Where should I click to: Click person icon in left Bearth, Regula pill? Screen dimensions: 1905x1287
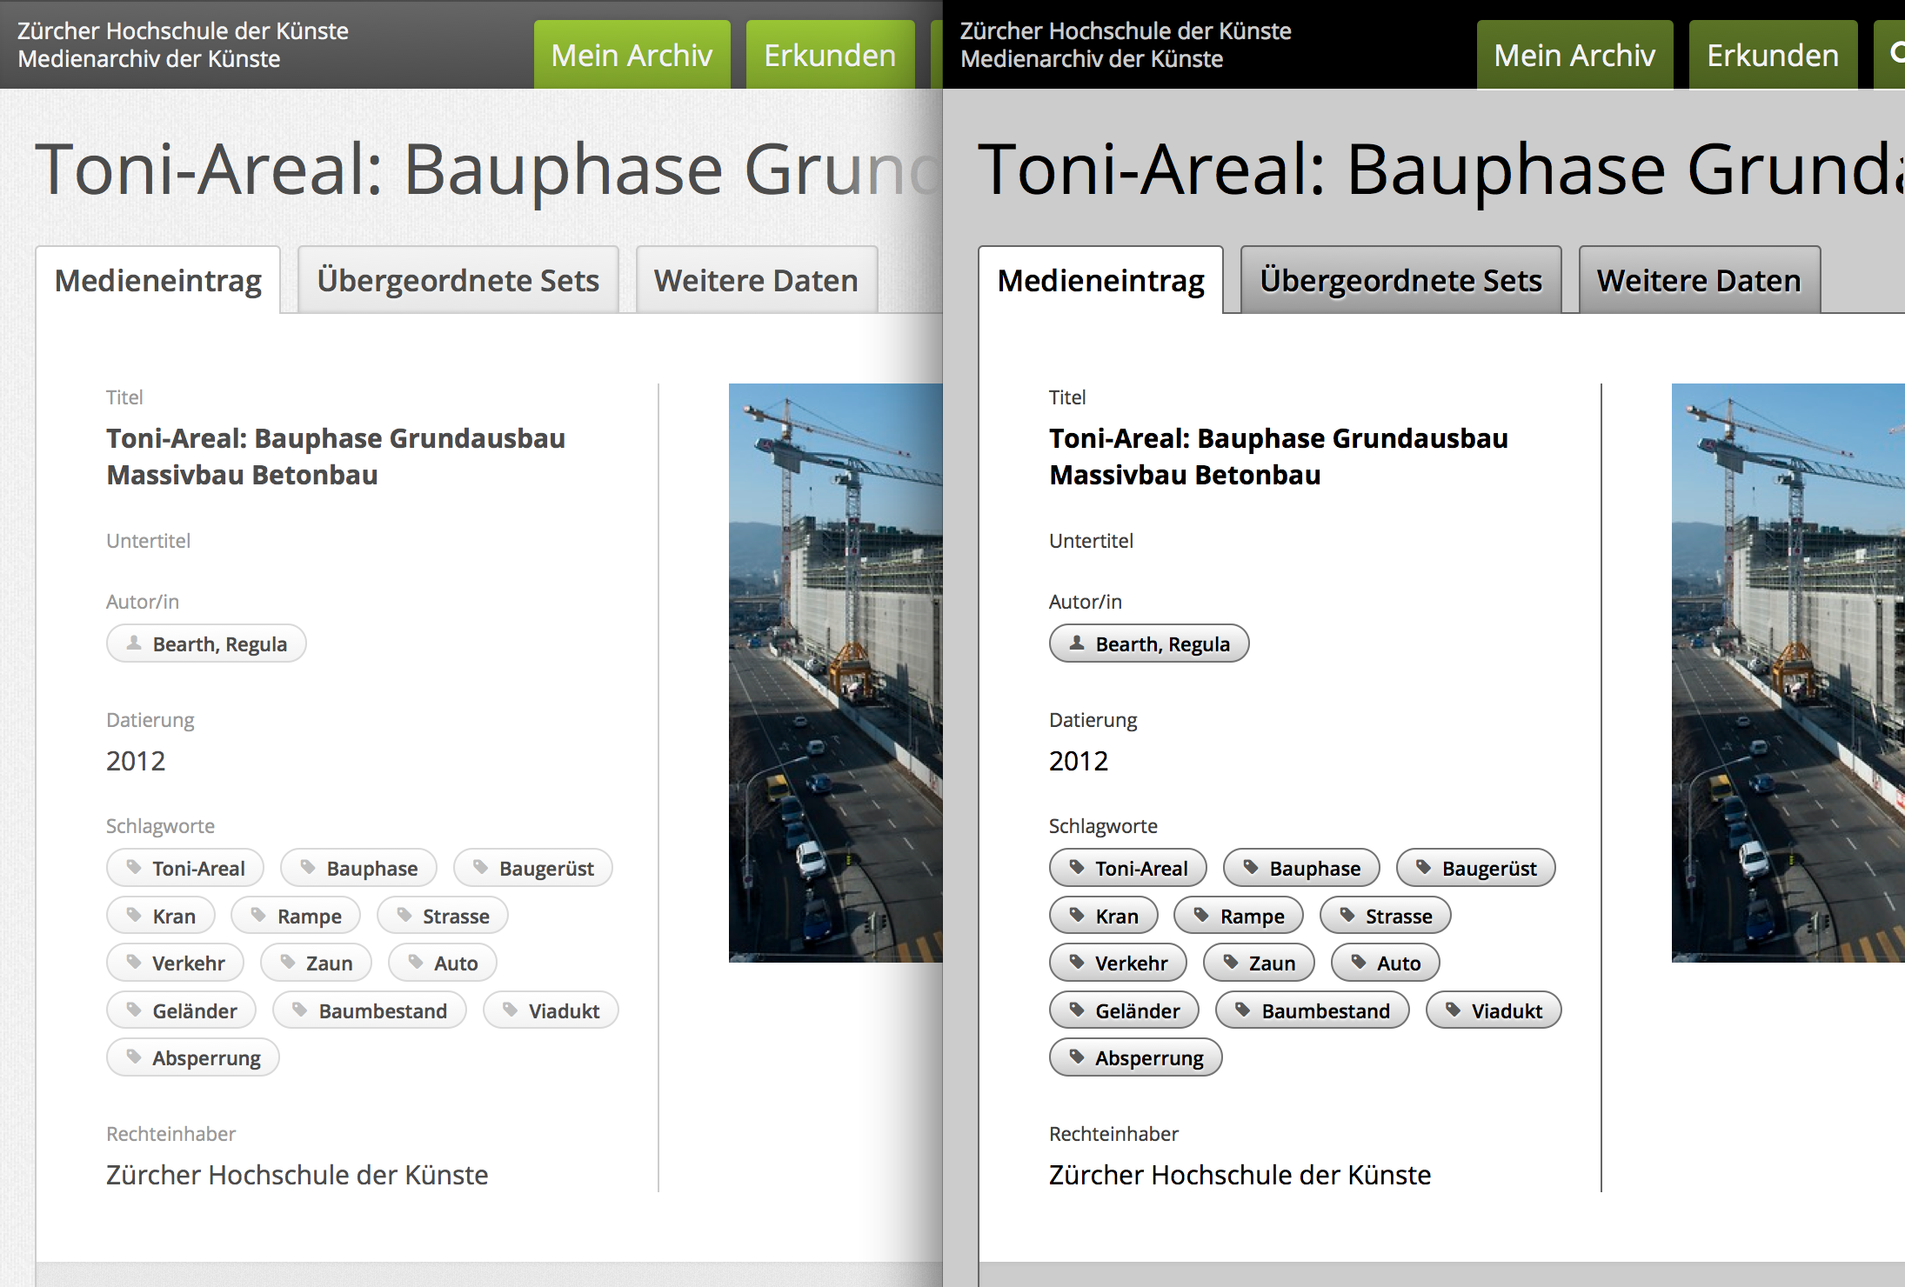pyautogui.click(x=134, y=643)
